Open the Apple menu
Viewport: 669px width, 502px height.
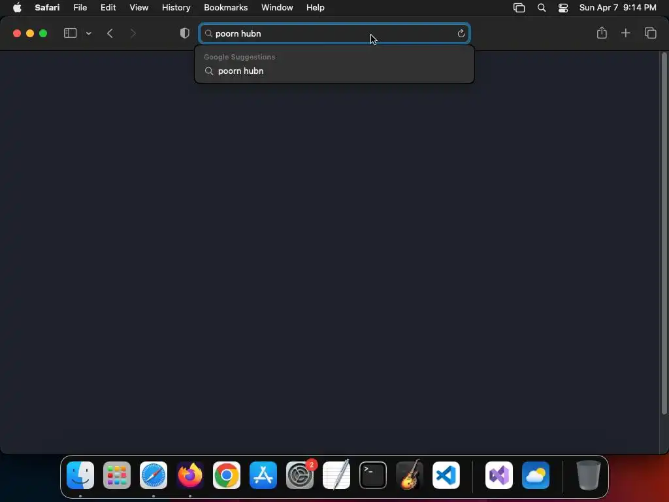pyautogui.click(x=17, y=8)
